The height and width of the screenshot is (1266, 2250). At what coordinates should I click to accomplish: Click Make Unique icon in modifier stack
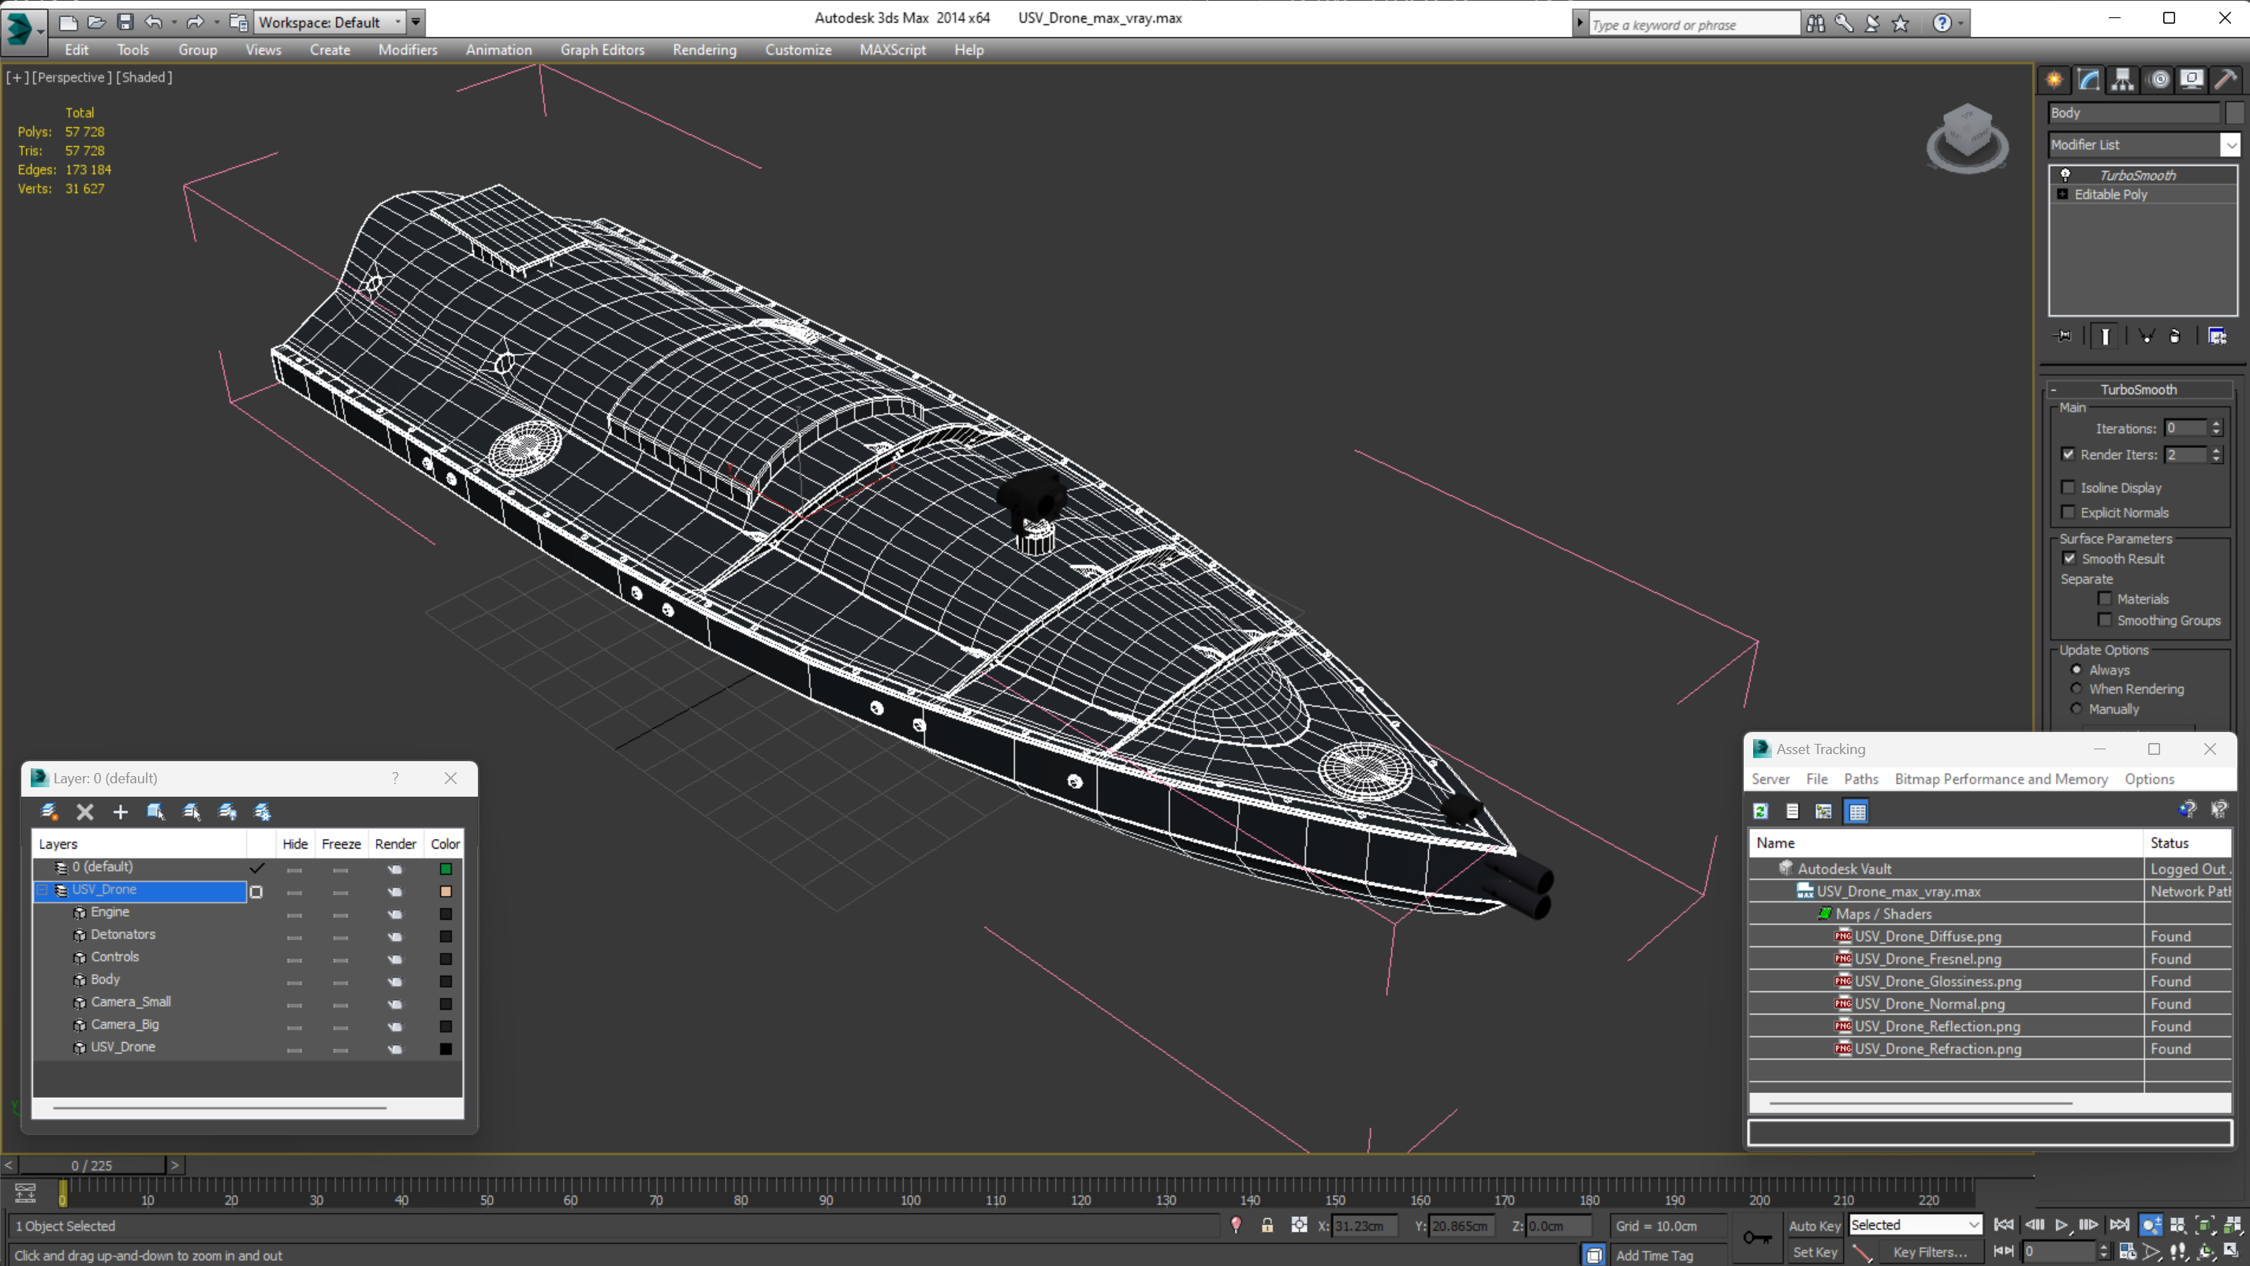tap(2146, 335)
